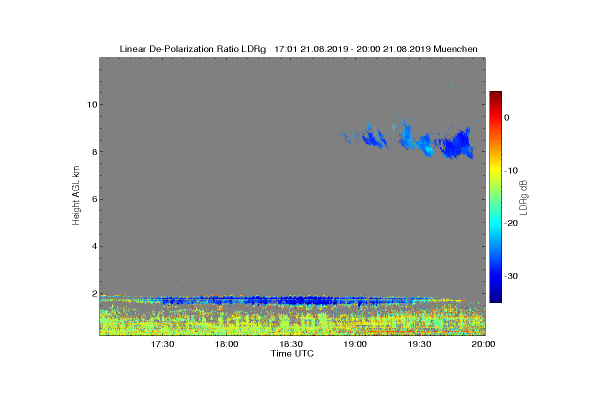Screen dimensions: 600x400
Task: Click the height tick label 4
Action: 93,246
